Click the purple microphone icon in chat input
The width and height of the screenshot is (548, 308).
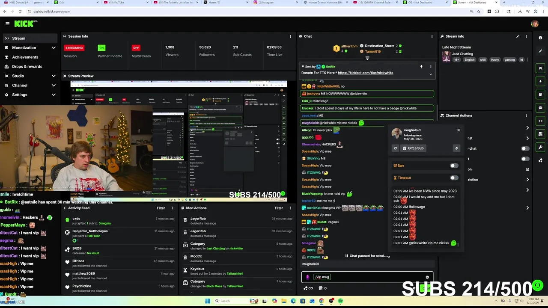(307, 277)
